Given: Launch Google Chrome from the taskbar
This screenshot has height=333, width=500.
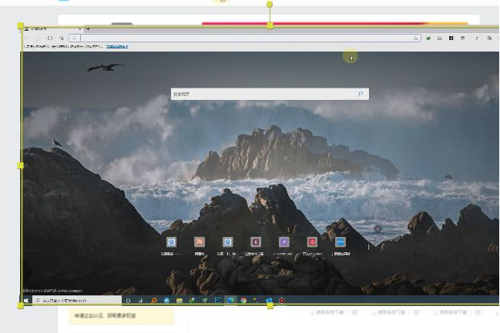Looking at the screenshot, I should [243, 300].
